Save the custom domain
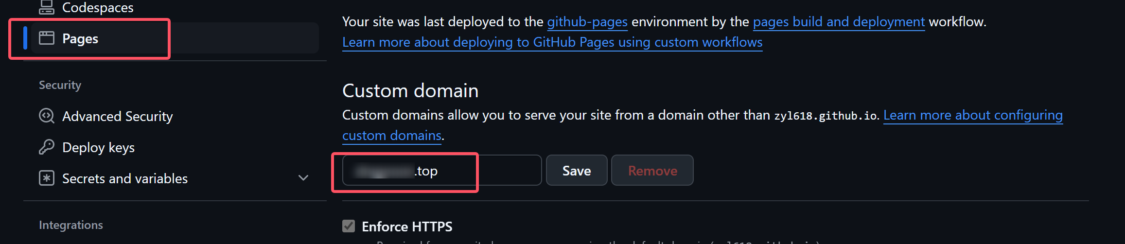 click(577, 170)
